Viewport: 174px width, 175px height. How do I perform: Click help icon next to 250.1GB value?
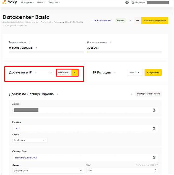click(36, 48)
